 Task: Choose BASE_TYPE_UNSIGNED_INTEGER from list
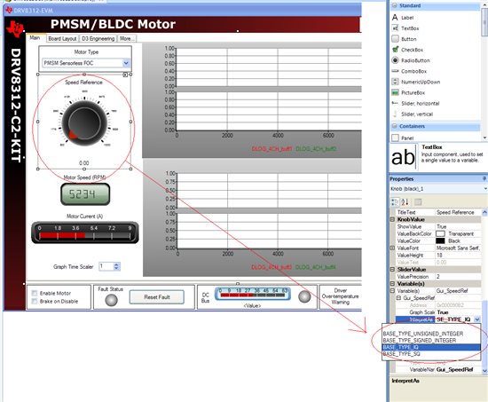(x=431, y=334)
